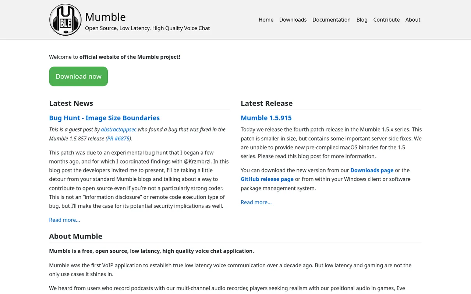The image size is (471, 294).
Task: Follow the abstractappsec author link
Action: (x=118, y=129)
